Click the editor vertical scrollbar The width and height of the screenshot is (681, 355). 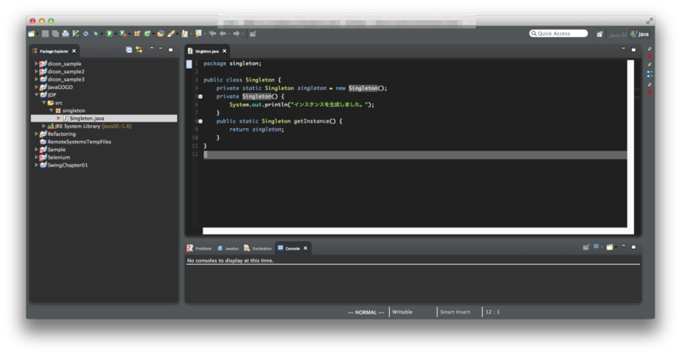630,144
